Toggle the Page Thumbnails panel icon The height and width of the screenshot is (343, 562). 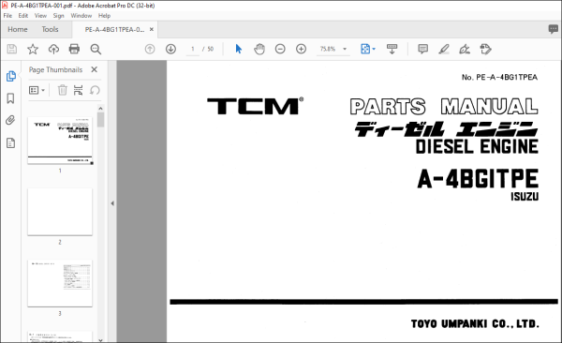[x=10, y=76]
